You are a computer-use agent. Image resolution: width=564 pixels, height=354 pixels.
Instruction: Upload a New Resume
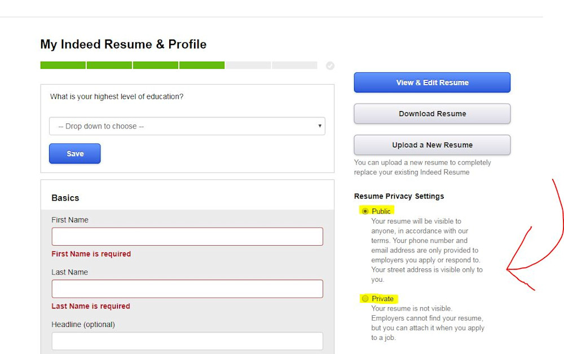432,145
